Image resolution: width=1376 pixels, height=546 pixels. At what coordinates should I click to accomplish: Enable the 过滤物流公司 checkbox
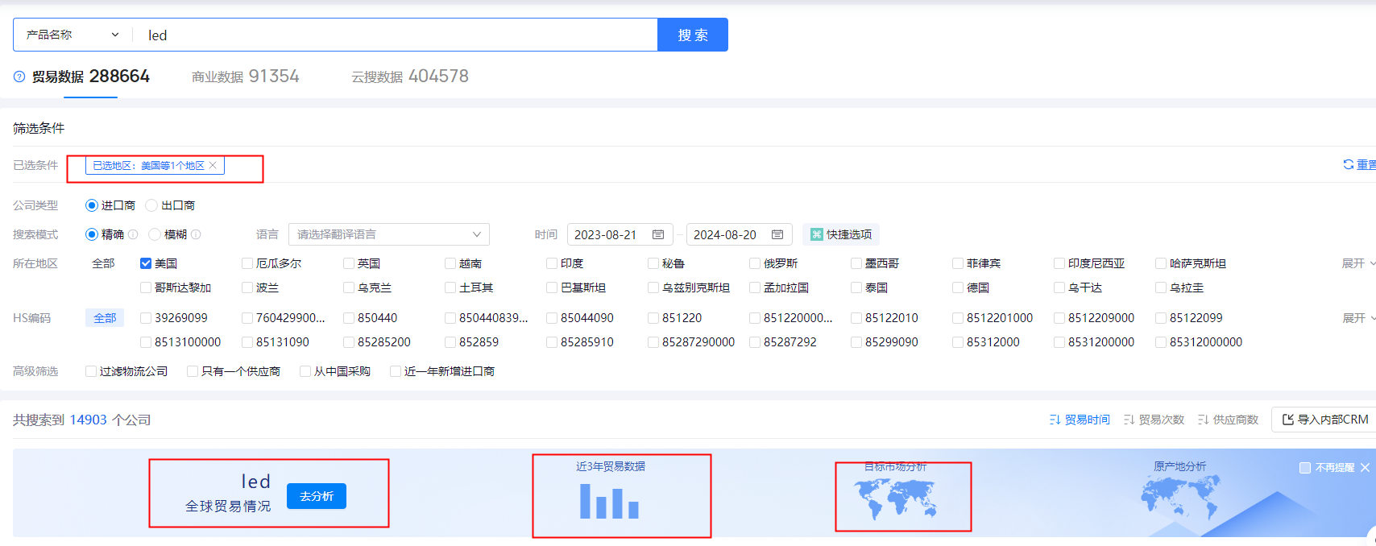click(91, 371)
